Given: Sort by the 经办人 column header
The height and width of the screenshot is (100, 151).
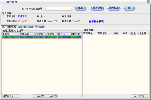Looking at the screenshot, I should [x=64, y=34].
